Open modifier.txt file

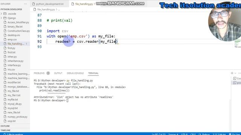tap(14, 82)
